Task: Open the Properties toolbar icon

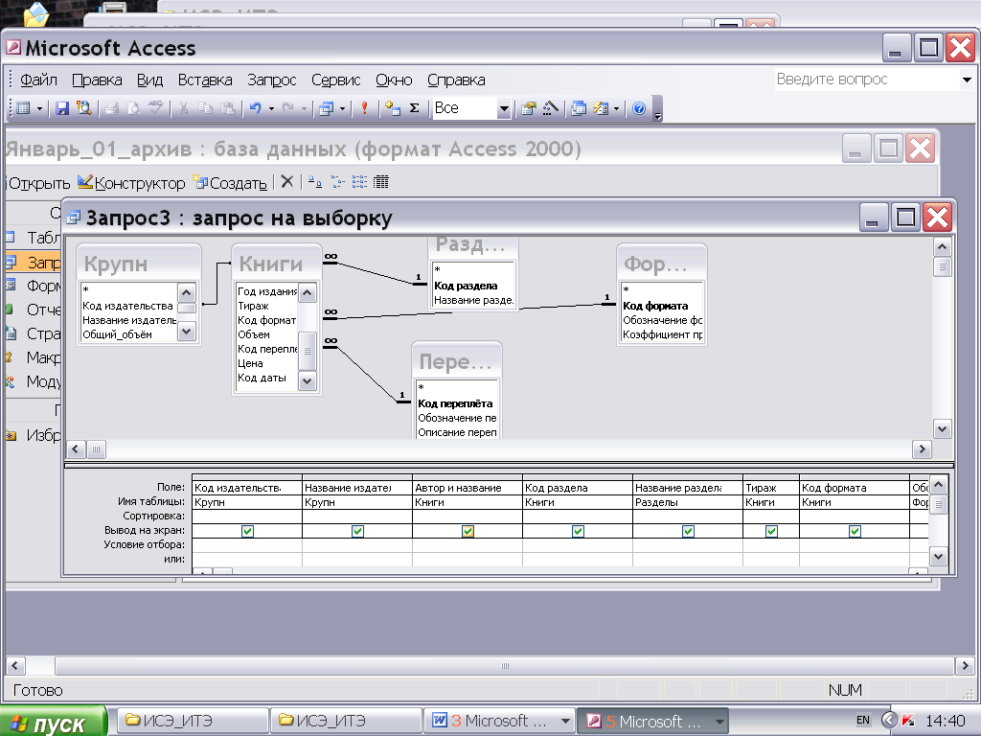Action: point(529,108)
